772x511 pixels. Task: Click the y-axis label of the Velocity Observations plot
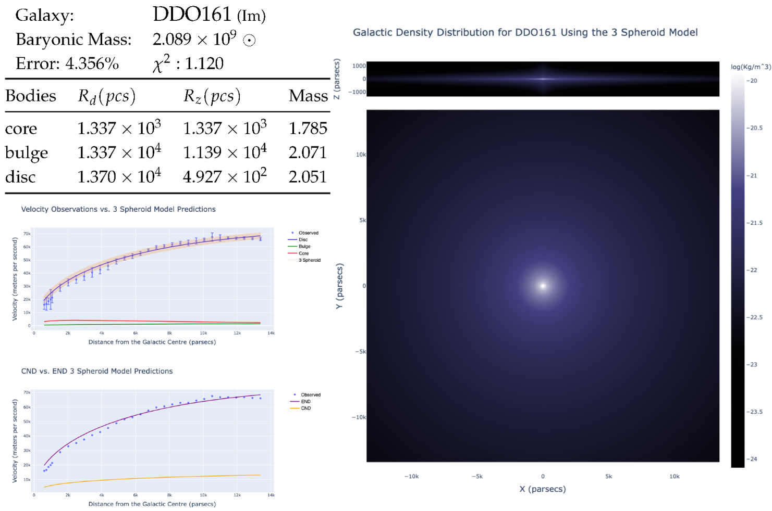[x=15, y=279]
